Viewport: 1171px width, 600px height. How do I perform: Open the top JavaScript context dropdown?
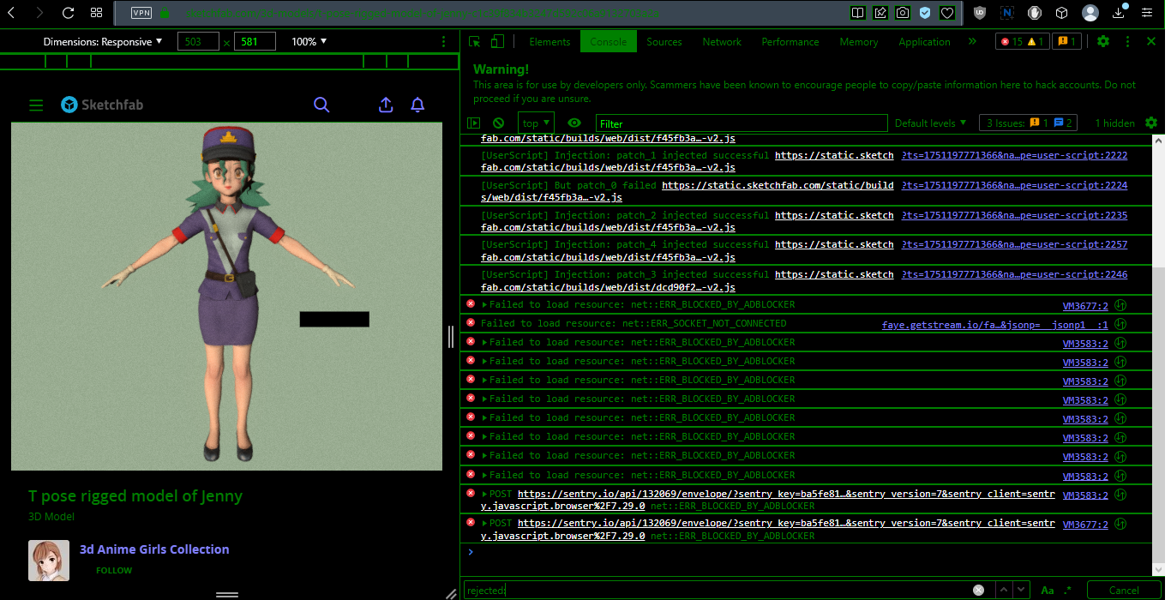(x=536, y=123)
